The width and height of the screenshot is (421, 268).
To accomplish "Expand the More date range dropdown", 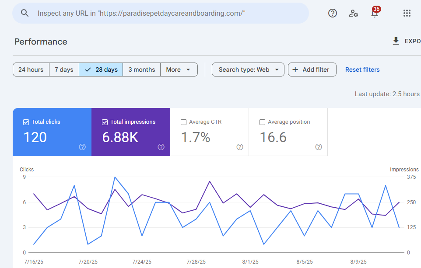I will point(179,70).
